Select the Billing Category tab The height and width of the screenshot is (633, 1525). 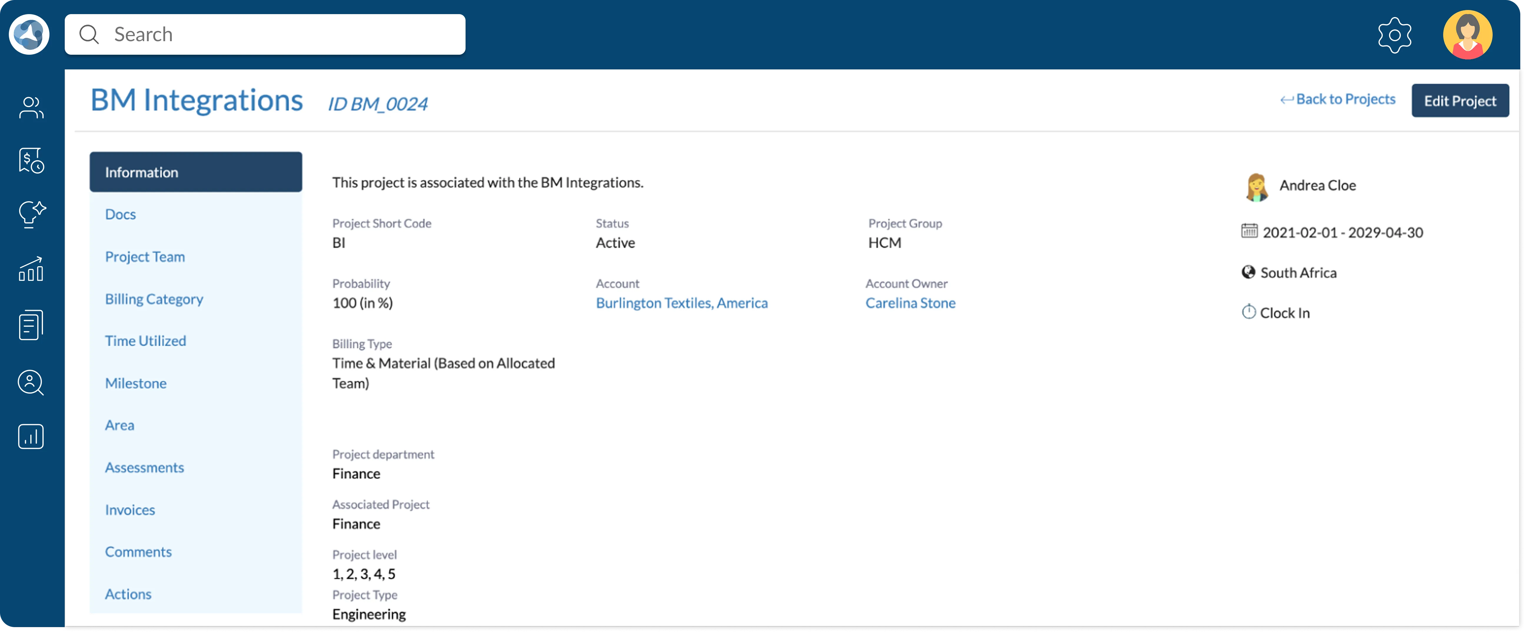(154, 299)
